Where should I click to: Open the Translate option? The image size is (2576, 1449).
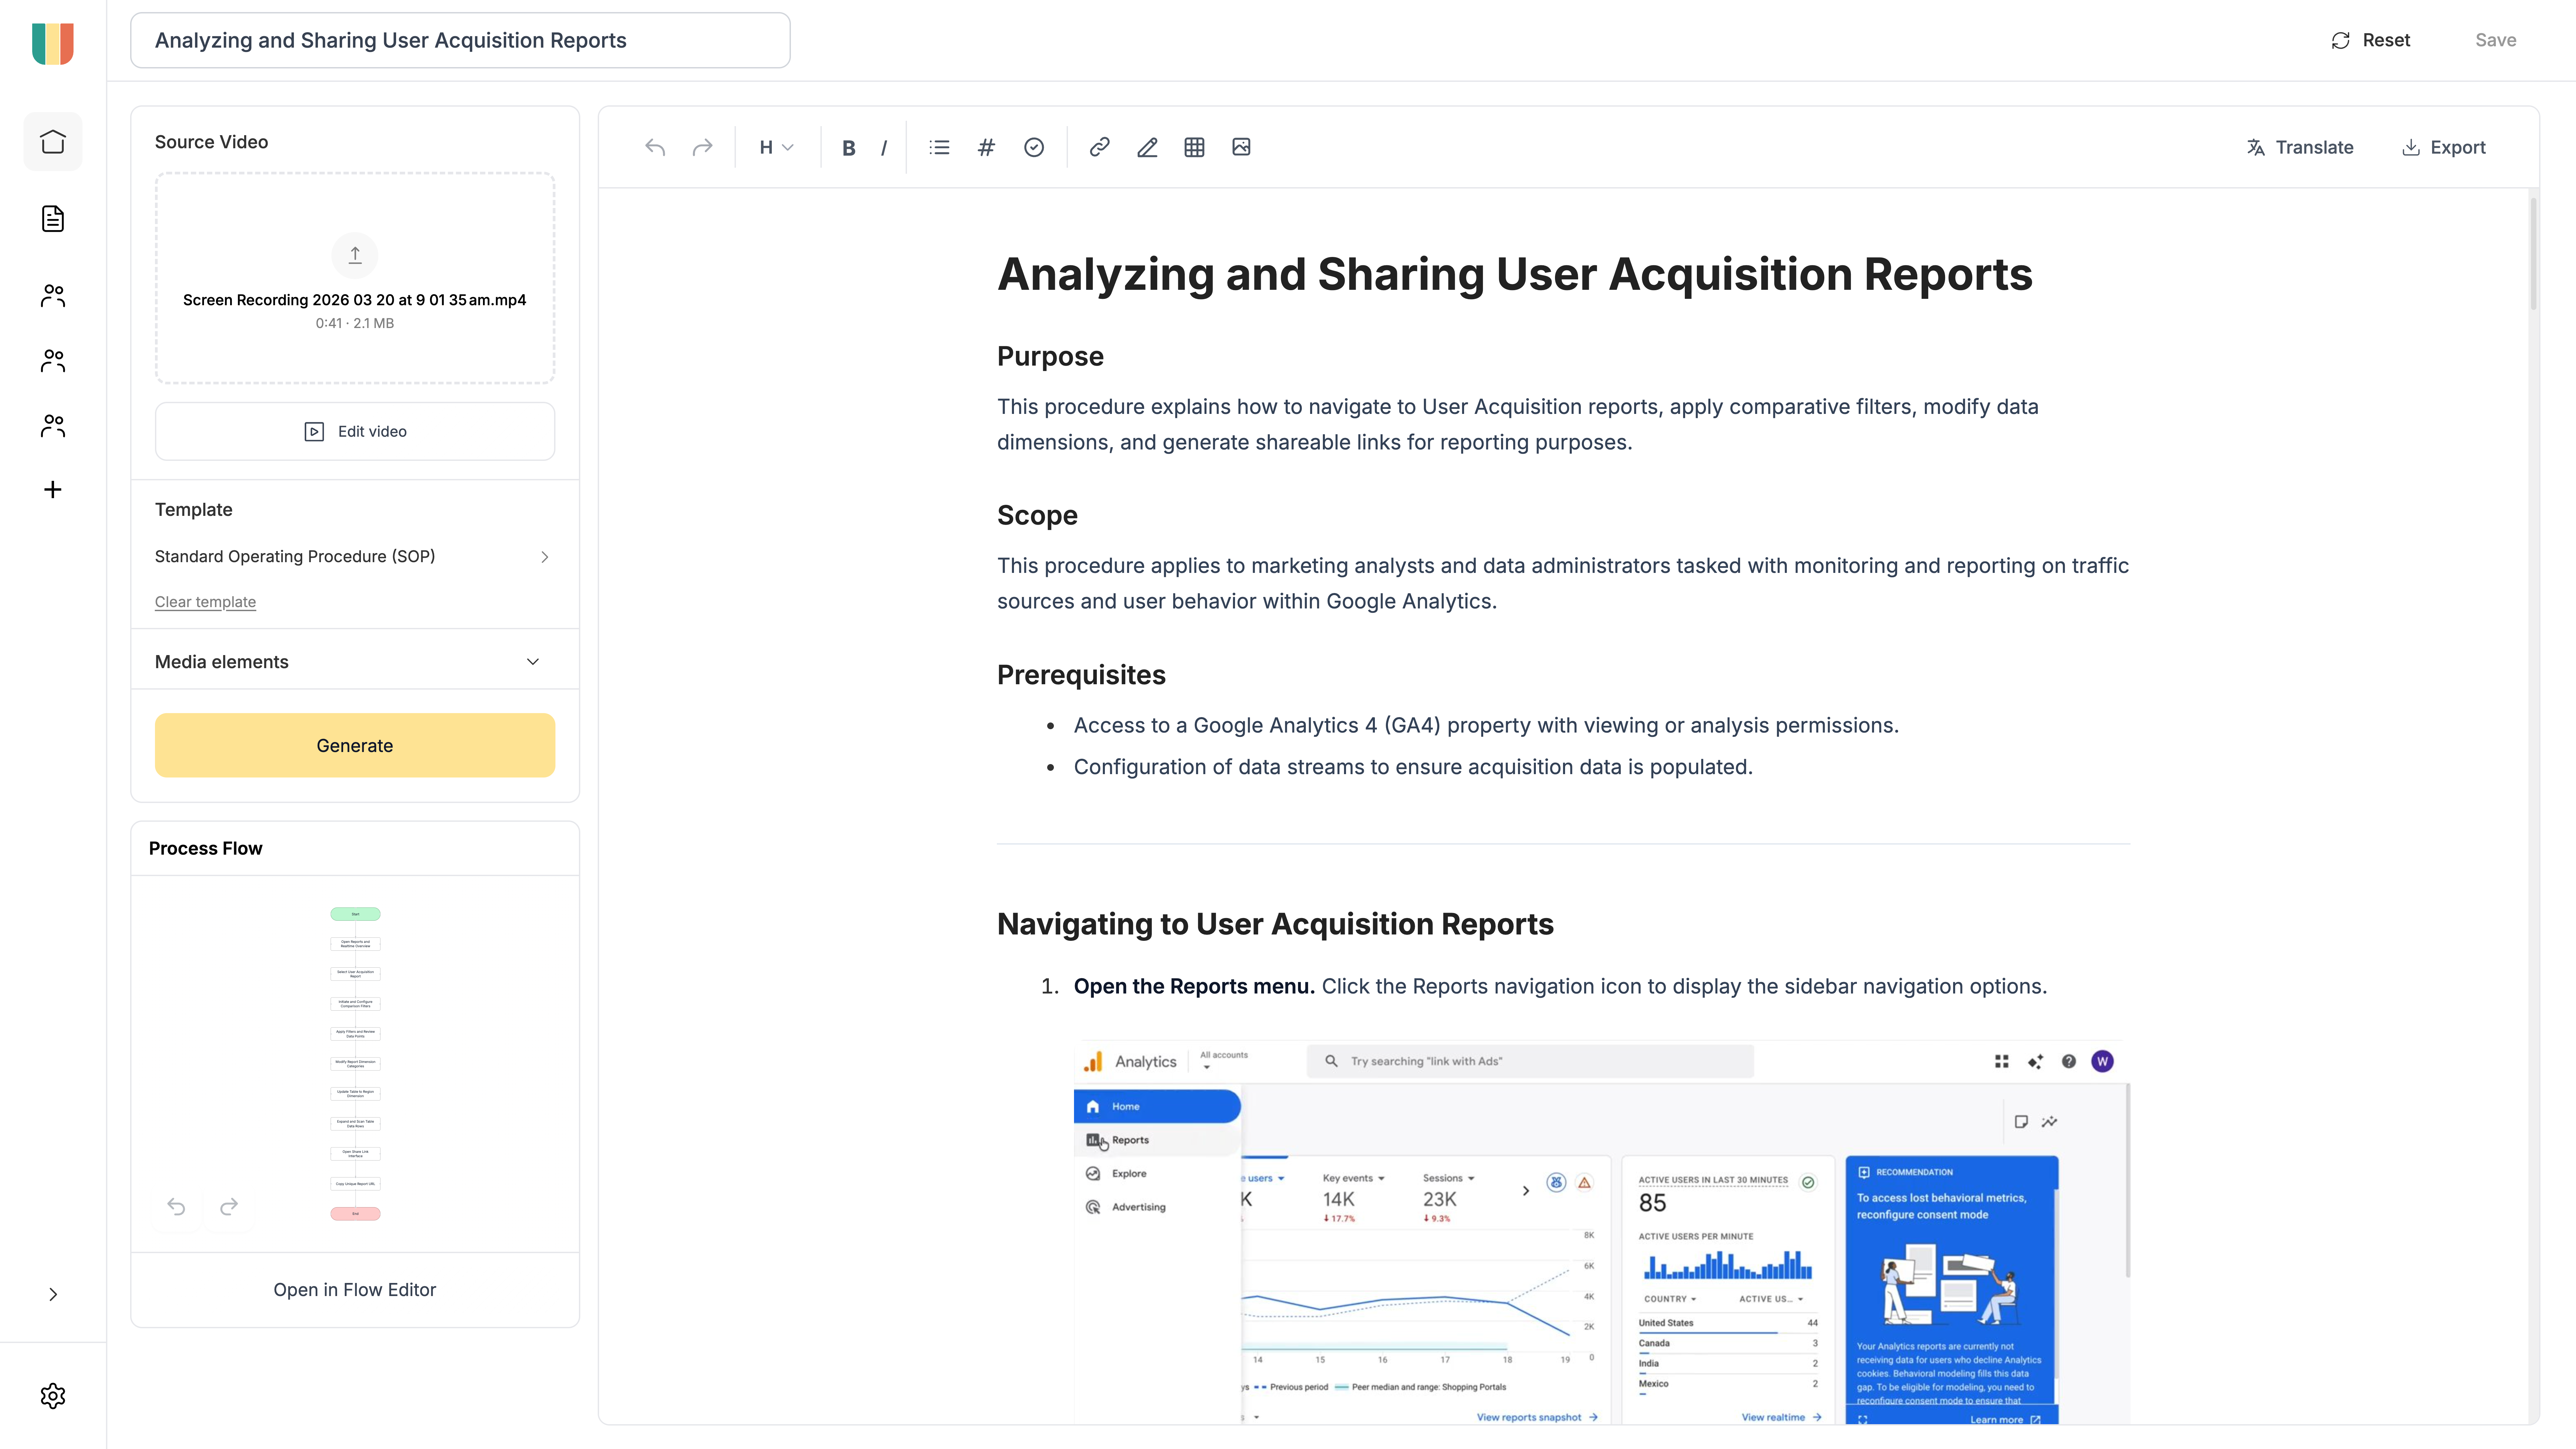(2300, 148)
